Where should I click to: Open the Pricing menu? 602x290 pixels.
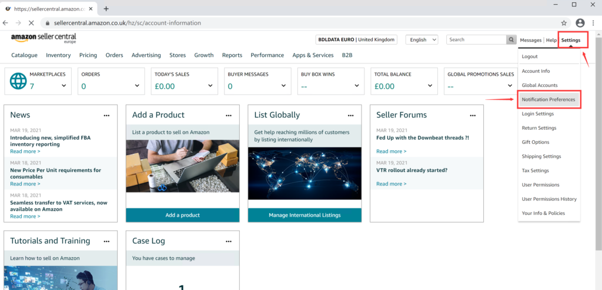pos(88,55)
